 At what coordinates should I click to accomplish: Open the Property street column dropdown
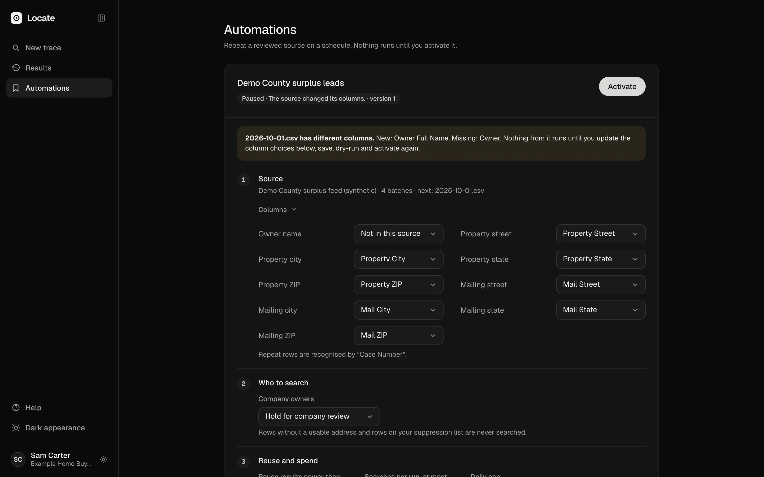point(601,234)
